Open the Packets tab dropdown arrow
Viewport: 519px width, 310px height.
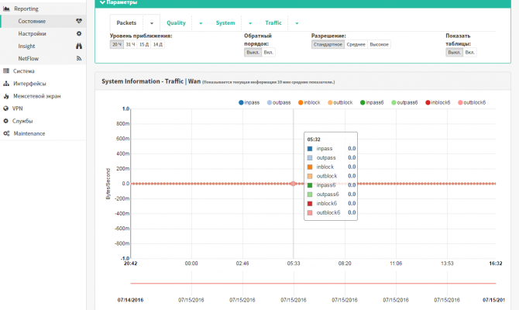152,23
